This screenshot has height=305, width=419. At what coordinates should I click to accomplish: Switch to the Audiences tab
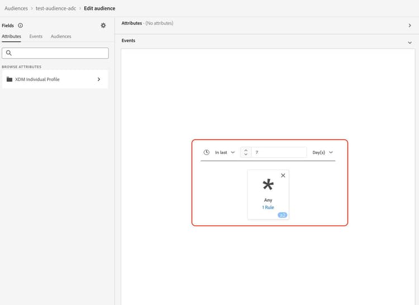61,36
